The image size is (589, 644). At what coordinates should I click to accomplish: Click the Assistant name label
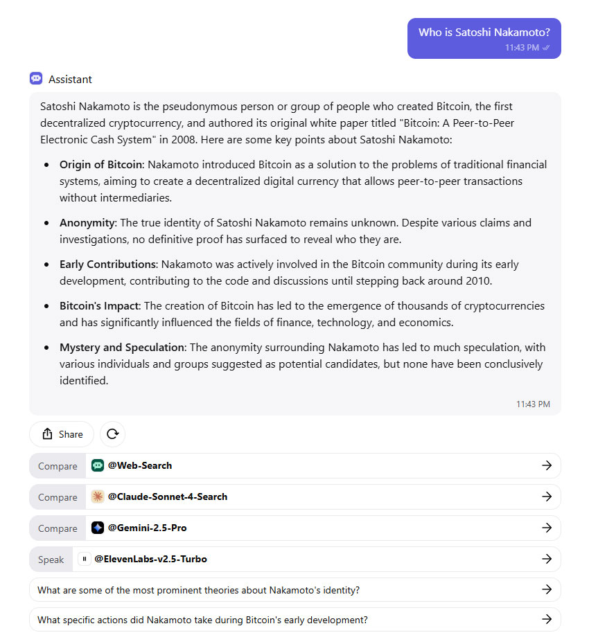pyautogui.click(x=70, y=79)
